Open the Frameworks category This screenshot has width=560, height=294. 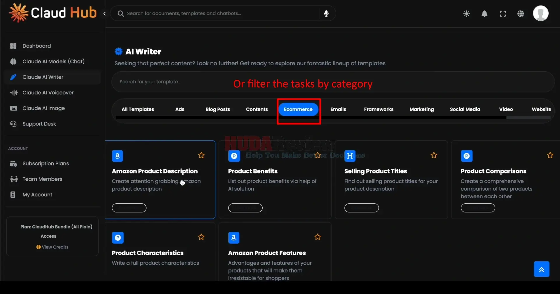click(x=379, y=109)
